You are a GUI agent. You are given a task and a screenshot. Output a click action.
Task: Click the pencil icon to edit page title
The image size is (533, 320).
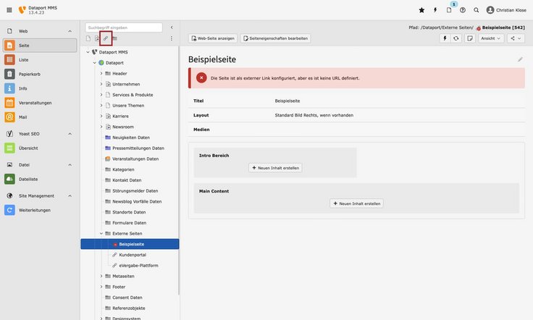(x=520, y=59)
